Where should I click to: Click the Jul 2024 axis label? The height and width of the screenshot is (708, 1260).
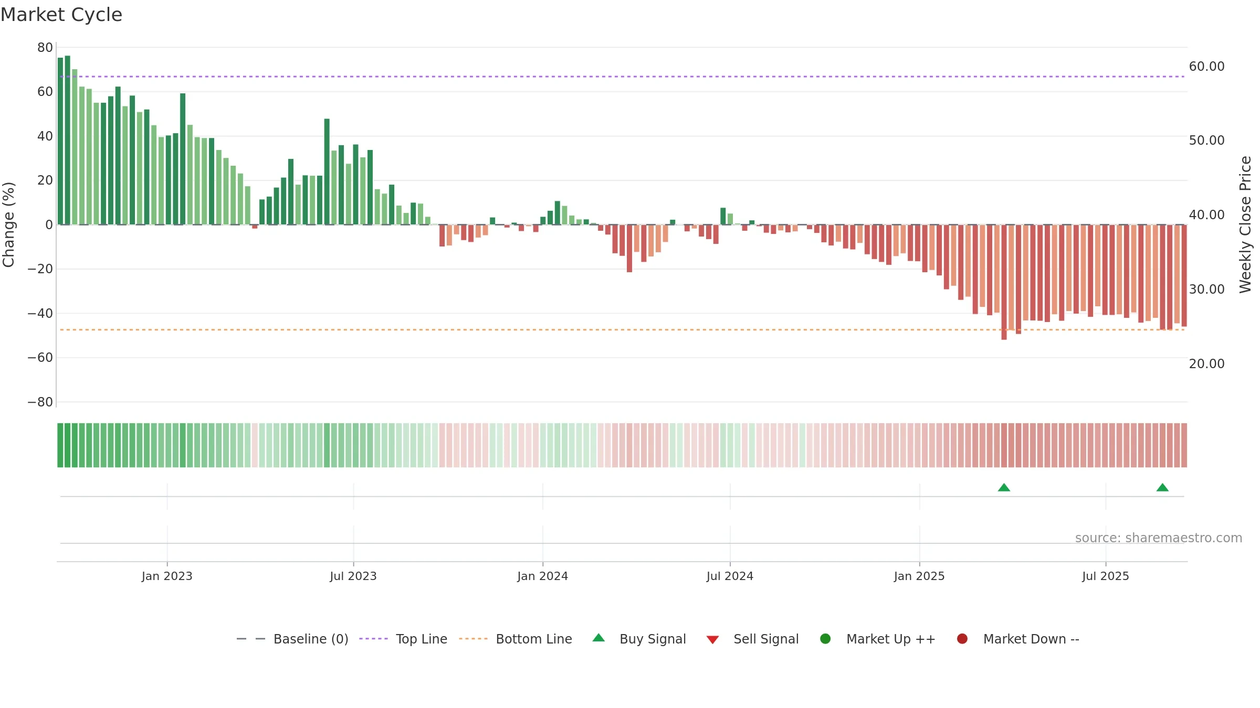pyautogui.click(x=730, y=576)
